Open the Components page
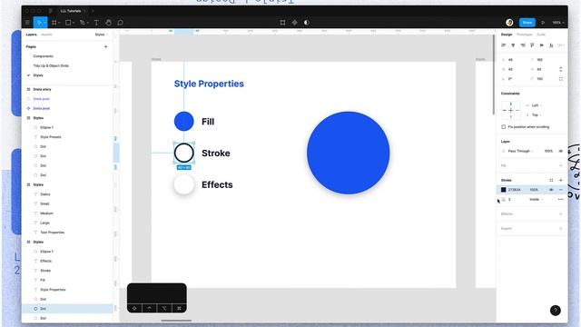Image resolution: width=581 pixels, height=327 pixels. 43,56
